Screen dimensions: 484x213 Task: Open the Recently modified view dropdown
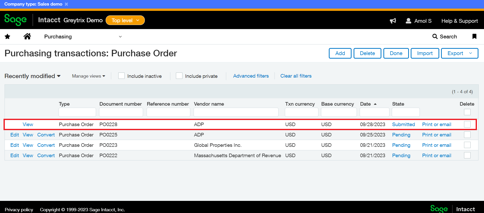pyautogui.click(x=33, y=76)
